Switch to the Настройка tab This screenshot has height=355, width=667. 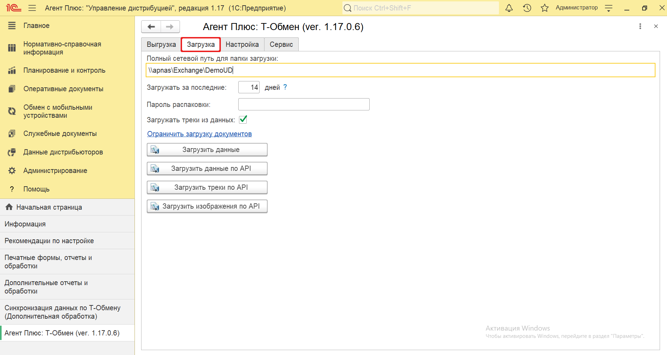(x=242, y=44)
